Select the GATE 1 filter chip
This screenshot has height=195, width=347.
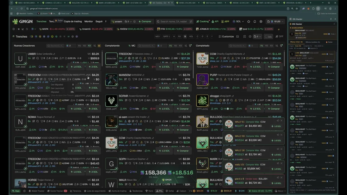(x=166, y=37)
